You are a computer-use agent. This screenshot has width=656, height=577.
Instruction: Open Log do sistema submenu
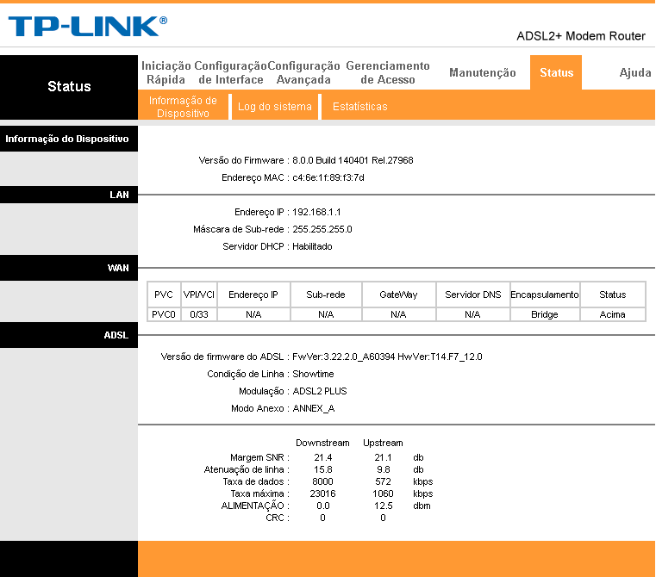pyautogui.click(x=274, y=107)
